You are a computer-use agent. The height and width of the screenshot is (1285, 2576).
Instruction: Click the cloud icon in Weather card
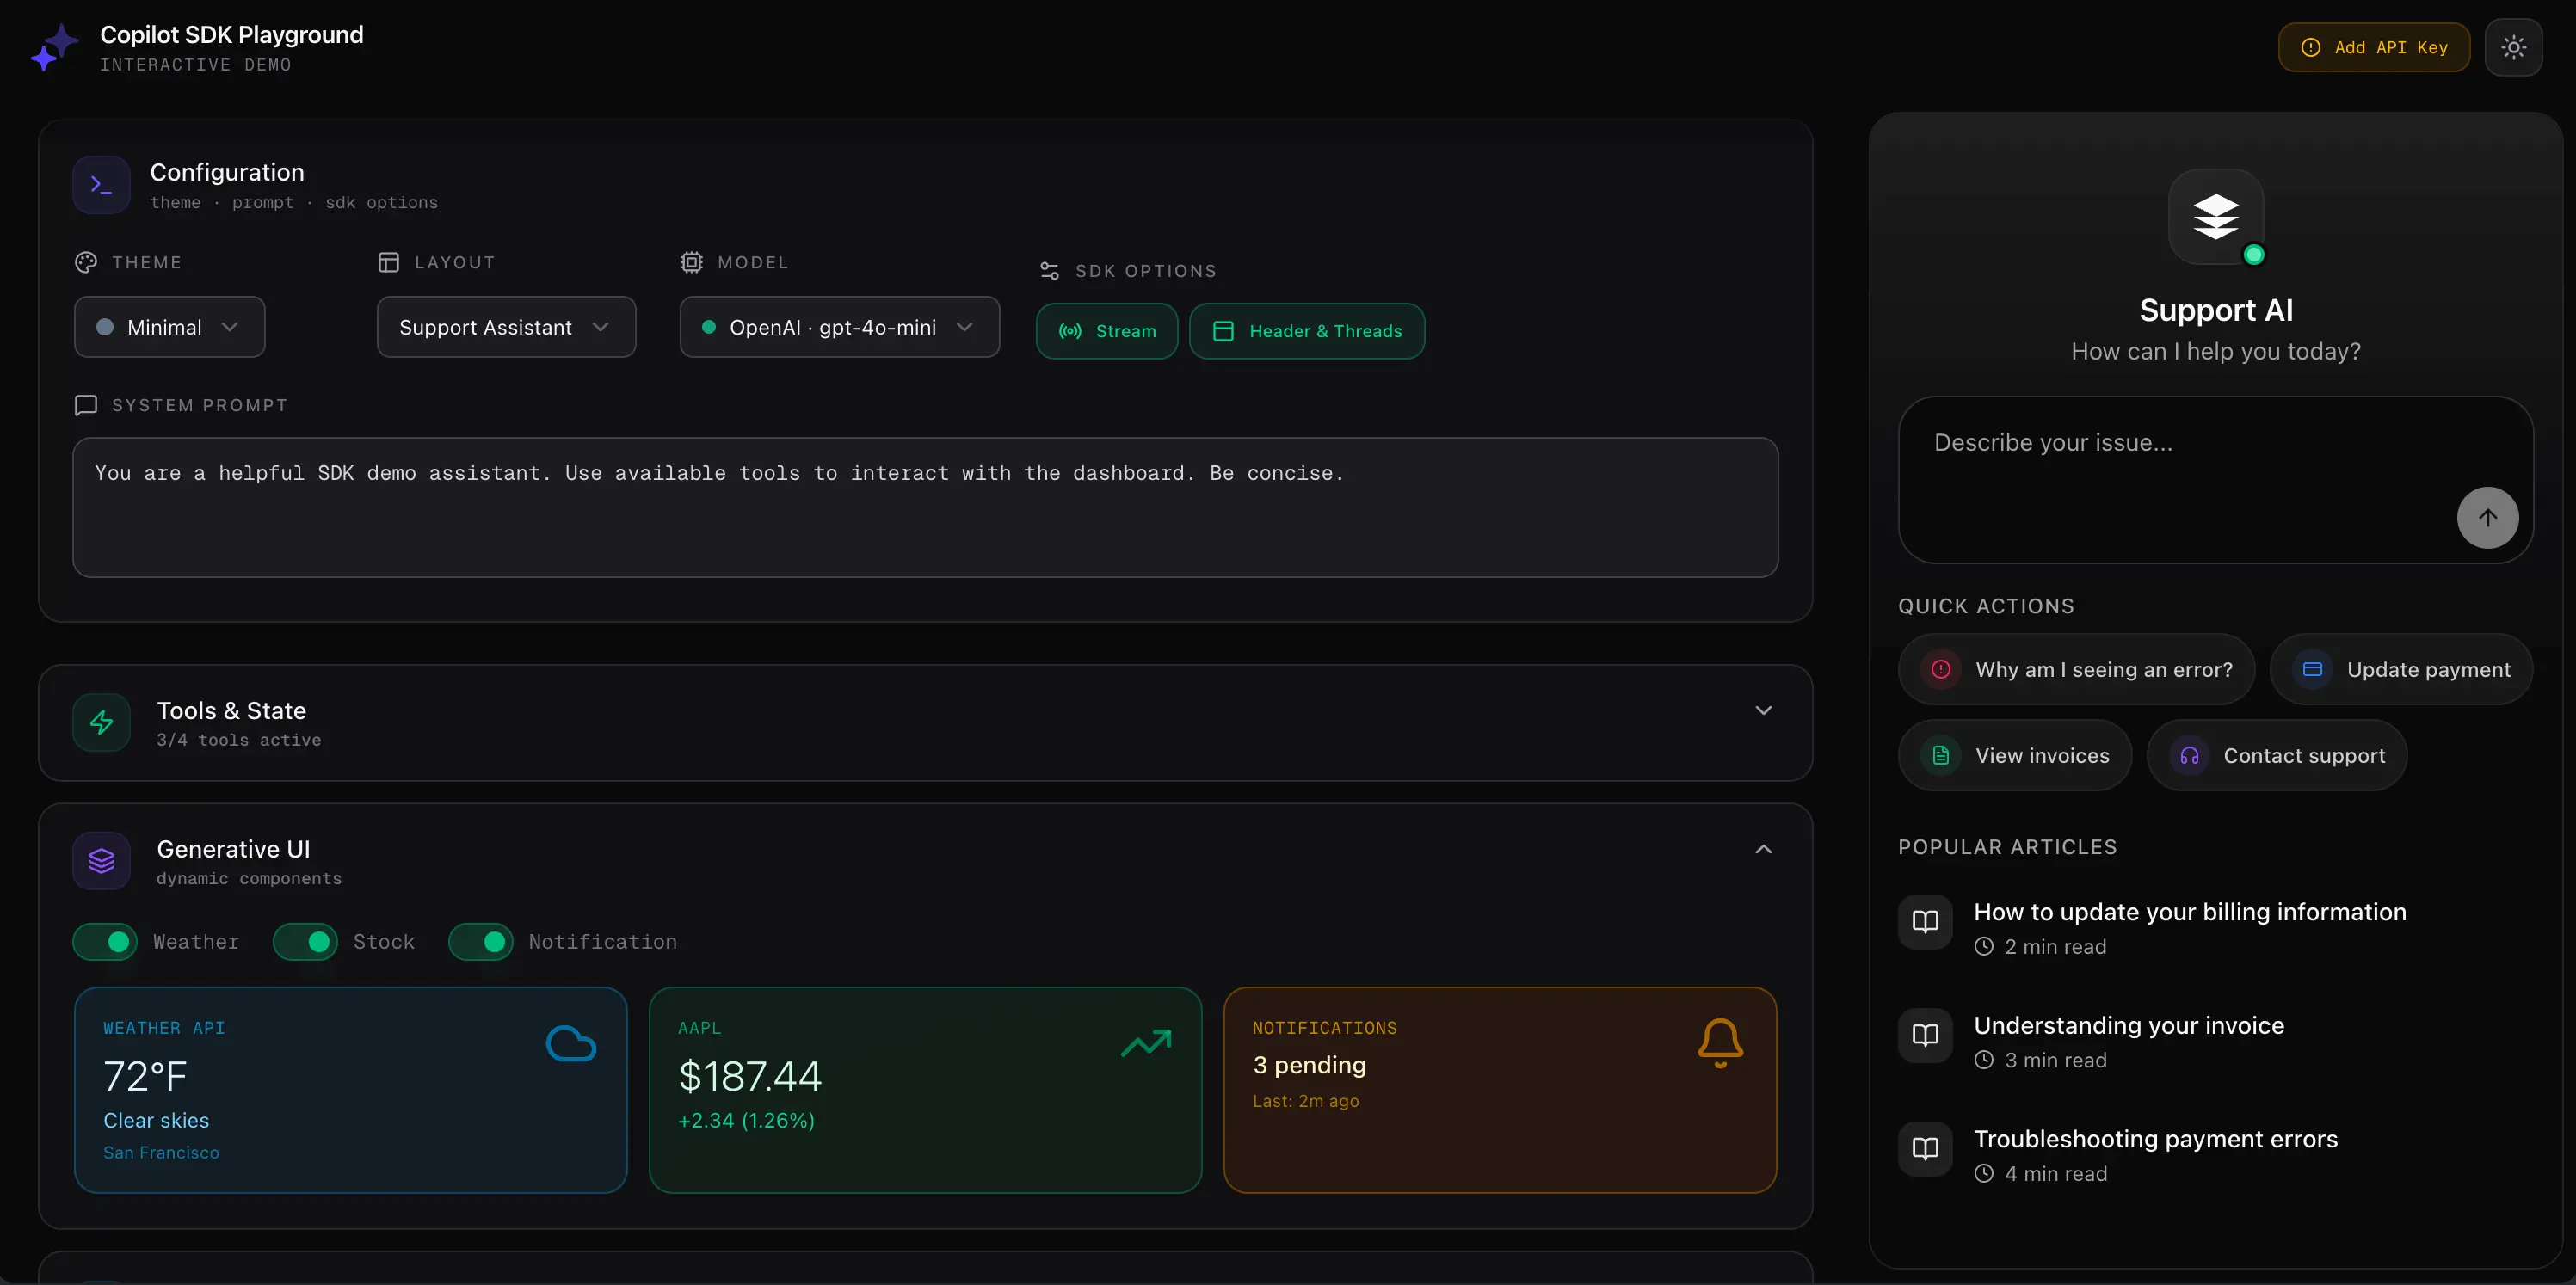click(x=571, y=1043)
